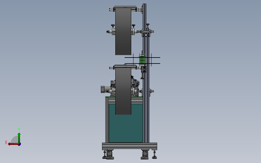Select the upper dark roll of the model

(x=123, y=31)
